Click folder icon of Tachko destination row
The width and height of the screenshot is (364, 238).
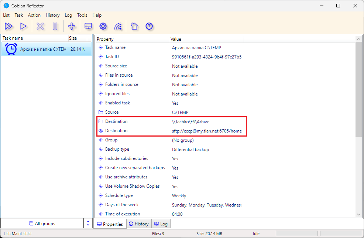(x=101, y=121)
